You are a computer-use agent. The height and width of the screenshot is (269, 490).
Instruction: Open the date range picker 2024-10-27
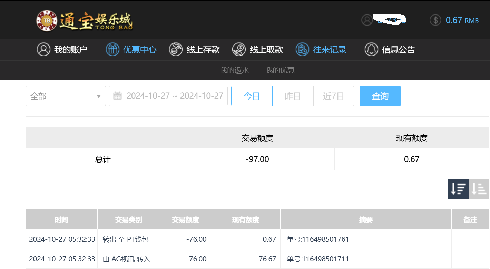(175, 96)
